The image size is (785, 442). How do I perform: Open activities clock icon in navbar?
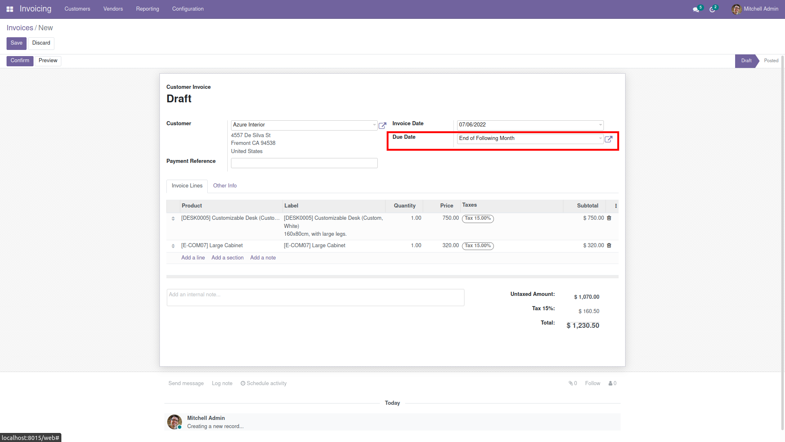click(713, 9)
